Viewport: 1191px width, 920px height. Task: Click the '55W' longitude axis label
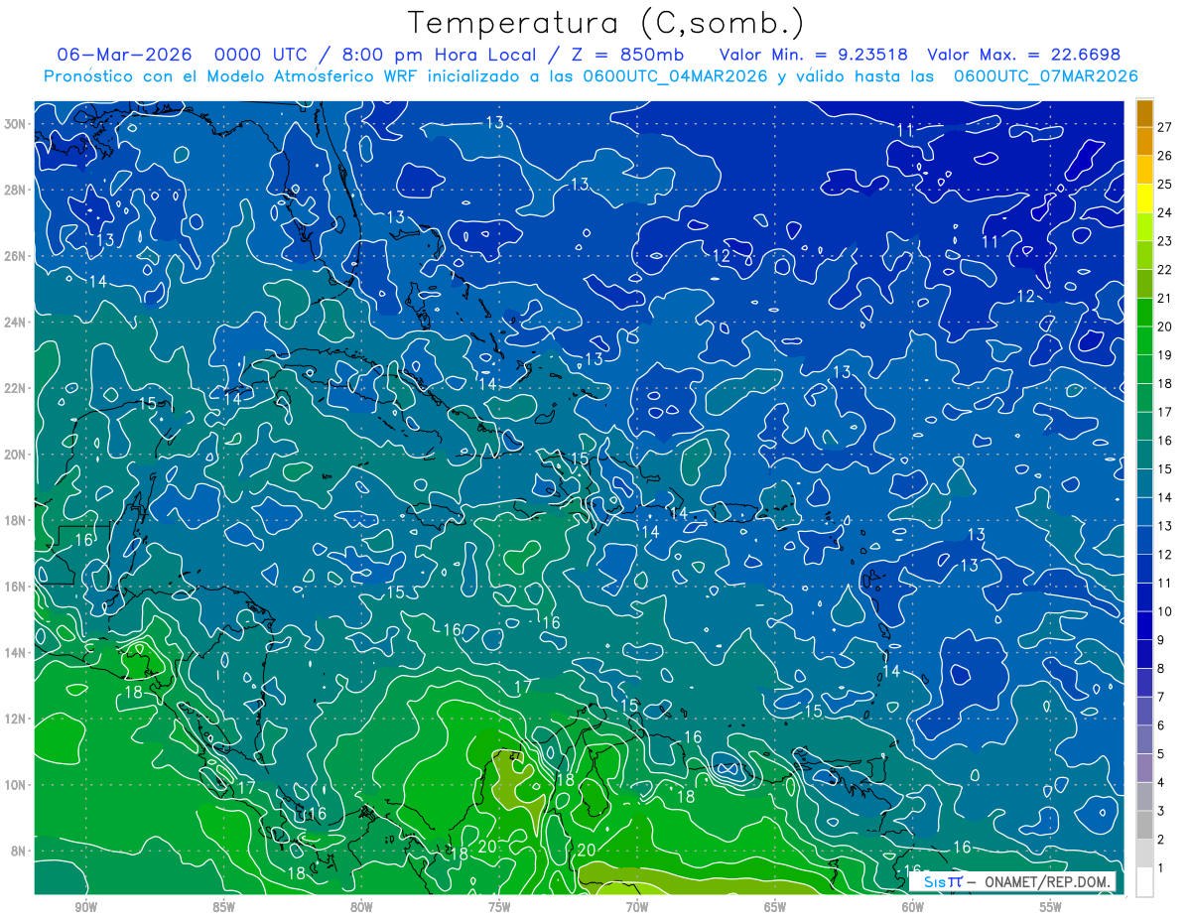(x=1050, y=907)
